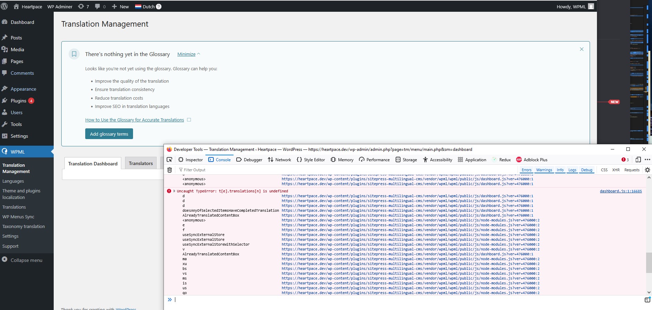The image size is (652, 310).
Task: Open the WPML Support submenu item
Action: (x=10, y=246)
